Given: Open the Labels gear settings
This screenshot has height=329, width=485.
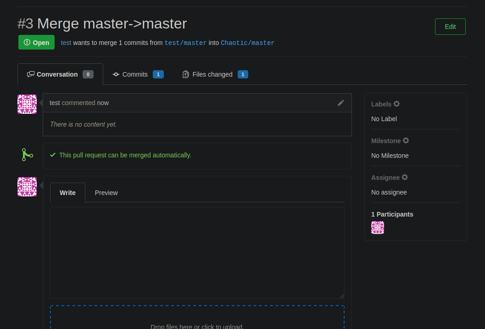Looking at the screenshot, I should (396, 104).
